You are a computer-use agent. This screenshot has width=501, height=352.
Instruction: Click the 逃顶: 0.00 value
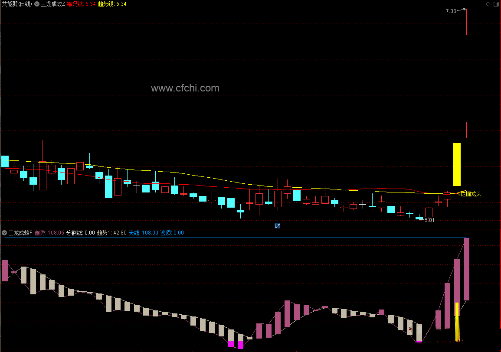coord(172,233)
